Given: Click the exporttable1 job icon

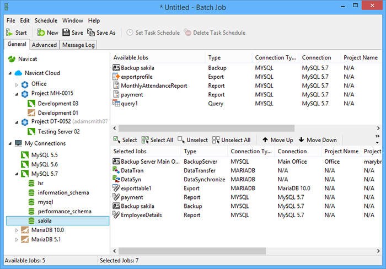Looking at the screenshot, I should click(116, 188).
